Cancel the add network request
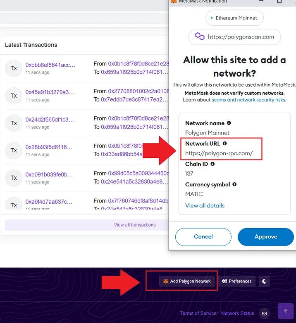This screenshot has width=296, height=323. click(203, 237)
